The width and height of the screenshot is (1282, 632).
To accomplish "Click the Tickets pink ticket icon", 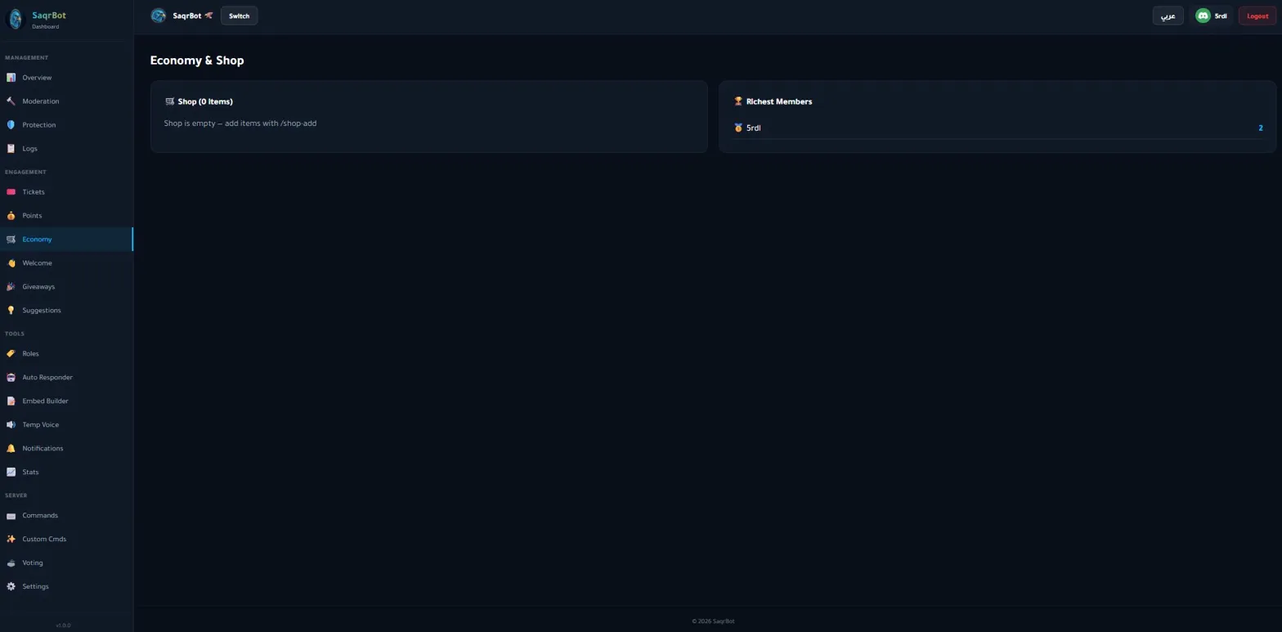I will (x=11, y=192).
